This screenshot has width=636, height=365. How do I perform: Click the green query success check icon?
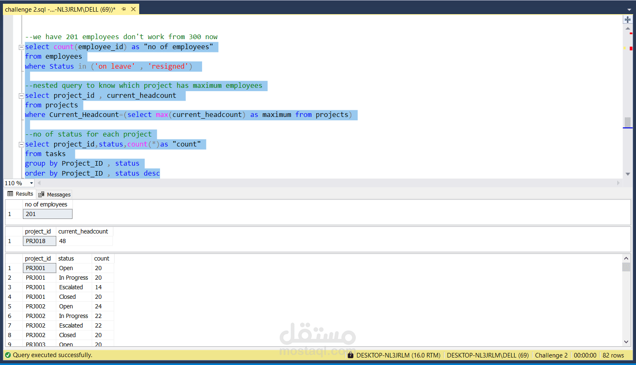pos(8,355)
